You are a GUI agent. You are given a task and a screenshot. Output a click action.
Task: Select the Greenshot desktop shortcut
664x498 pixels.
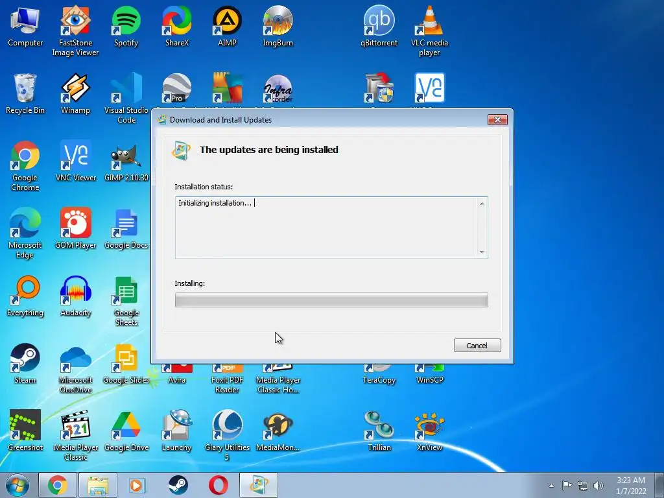25,431
